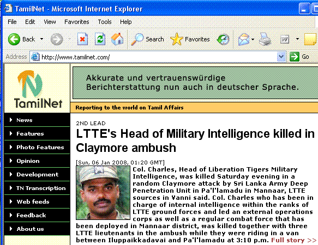Viewport: 318px width, 245px height.
Task: Click the Internet Explorer title bar icon
Action: pyautogui.click(x=8, y=9)
